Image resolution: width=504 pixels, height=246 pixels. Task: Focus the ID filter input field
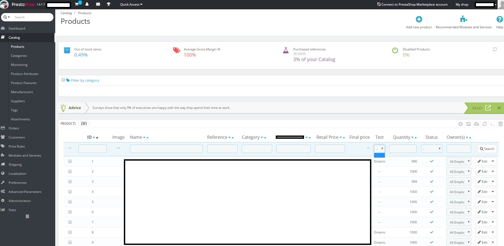coord(93,149)
